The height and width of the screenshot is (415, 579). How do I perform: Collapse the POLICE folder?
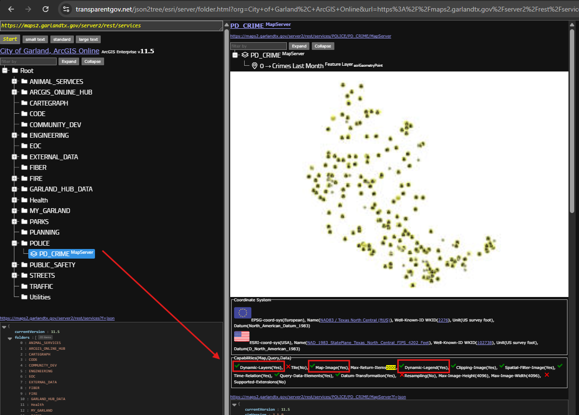coord(14,243)
